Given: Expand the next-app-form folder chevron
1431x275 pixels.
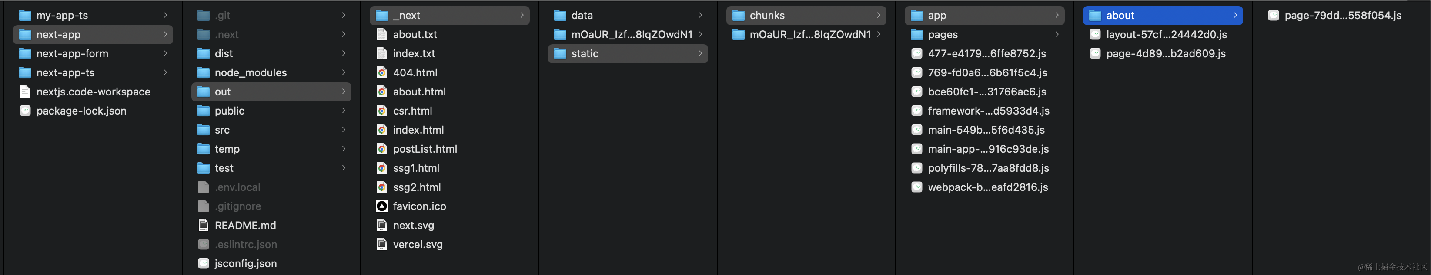Looking at the screenshot, I should [165, 53].
